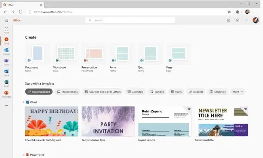
Task: Launch PowerPoint from the left sidebar
Action: (7, 94)
